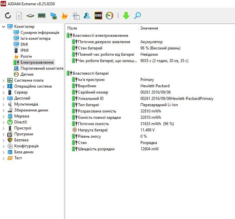
Task: Click the flame icon beside Розгін
Action: click(x=16, y=56)
